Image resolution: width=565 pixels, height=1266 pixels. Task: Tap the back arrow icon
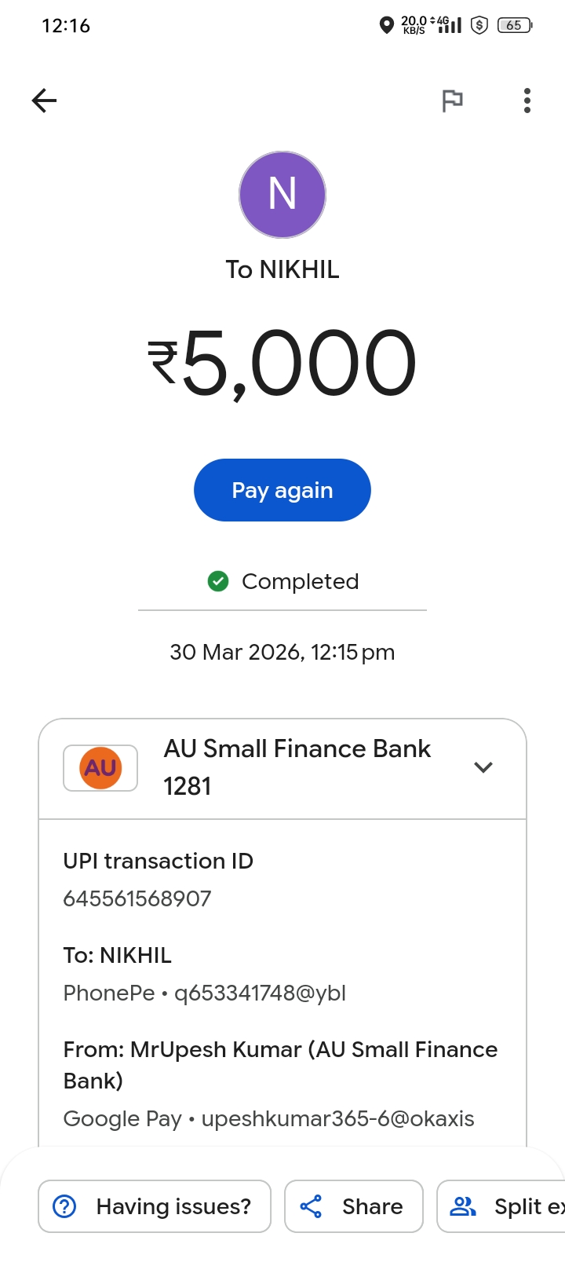[45, 101]
